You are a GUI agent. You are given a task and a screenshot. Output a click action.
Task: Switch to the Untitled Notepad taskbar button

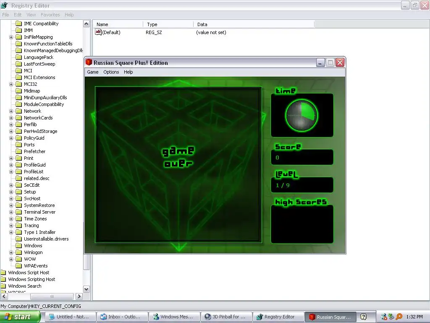[70, 317]
